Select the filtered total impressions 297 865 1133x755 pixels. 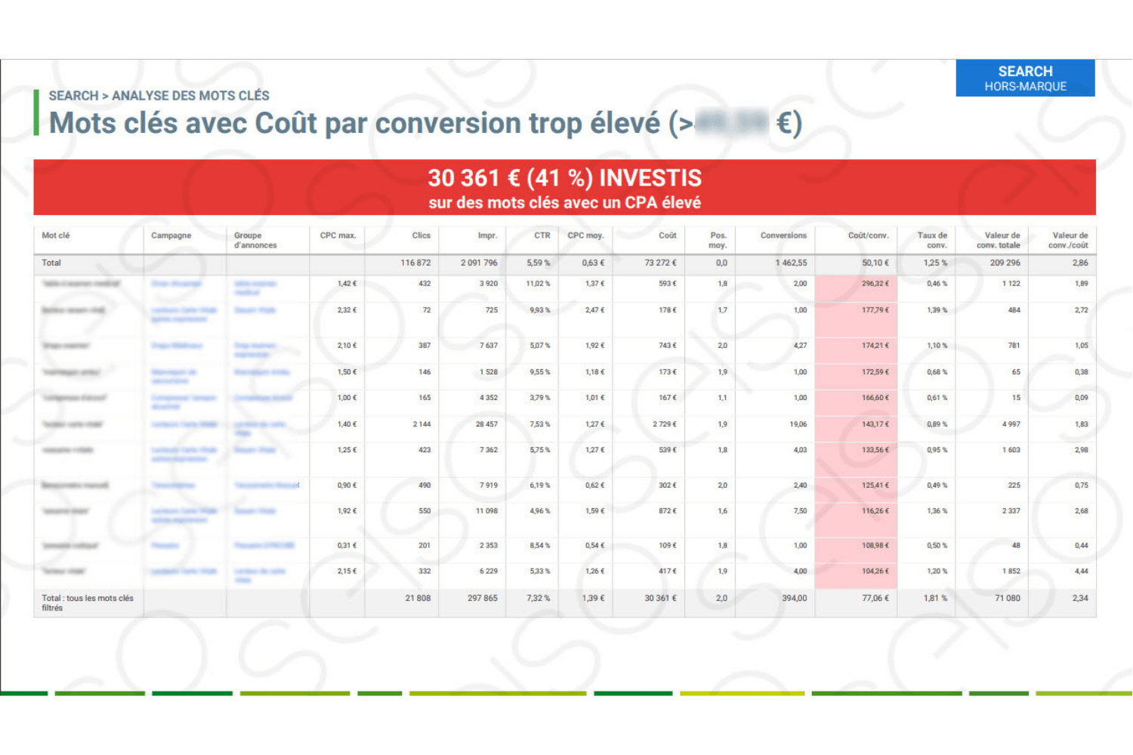pyautogui.click(x=483, y=598)
